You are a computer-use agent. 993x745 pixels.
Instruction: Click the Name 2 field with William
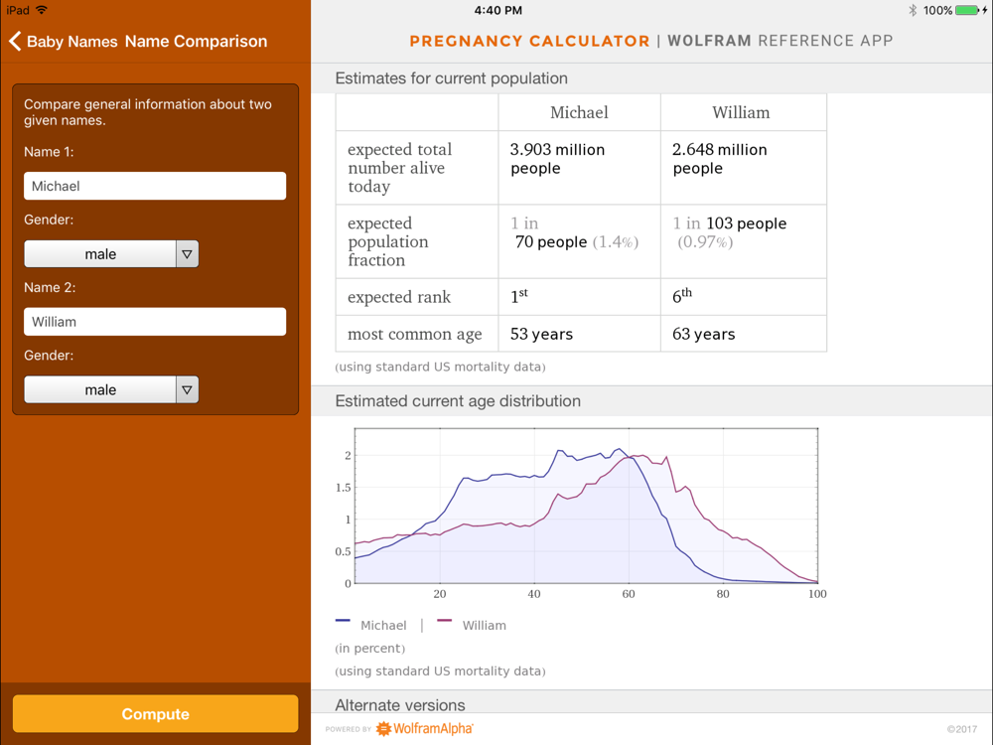click(155, 322)
